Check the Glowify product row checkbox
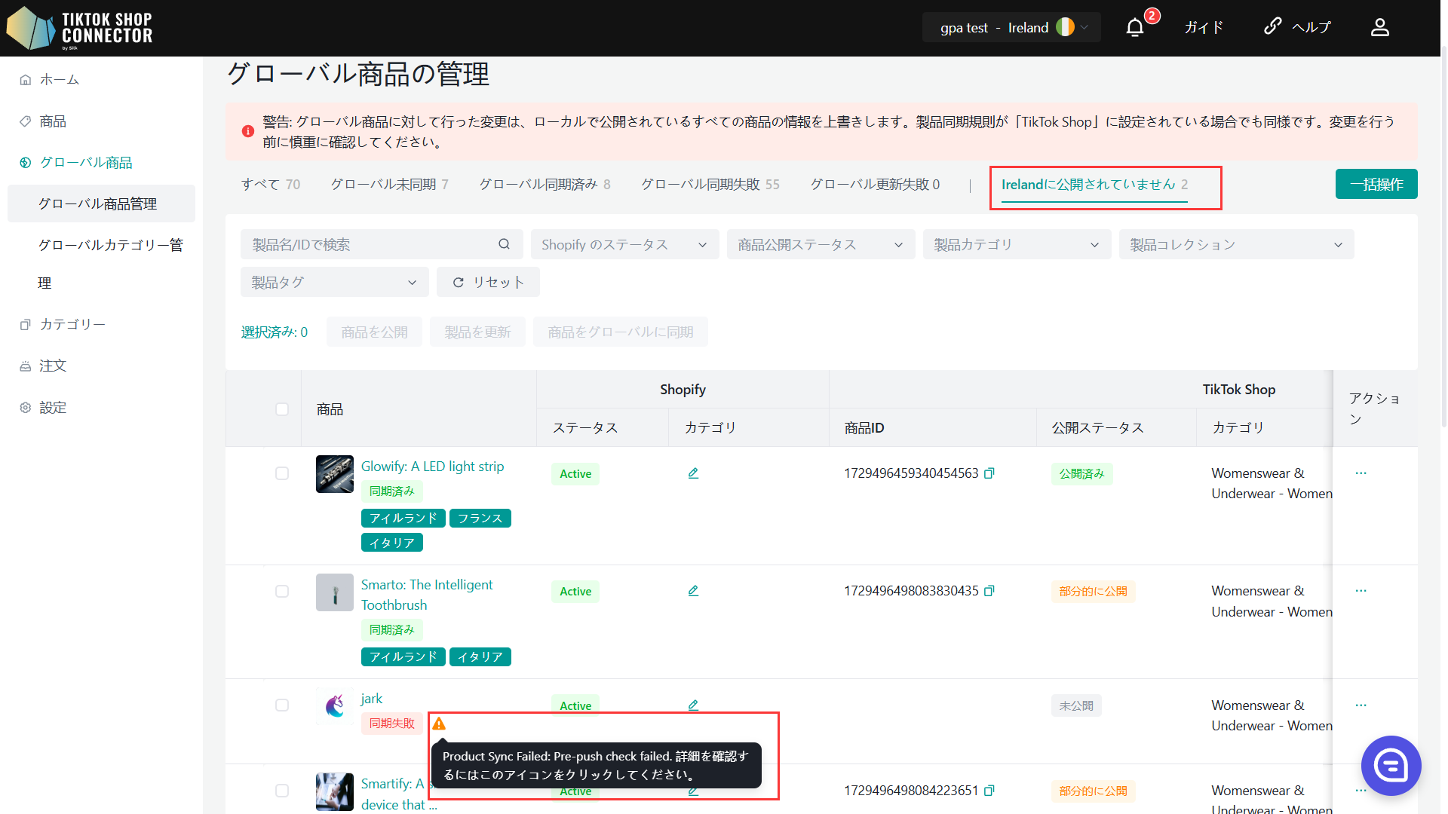The width and height of the screenshot is (1448, 814). pos(282,473)
